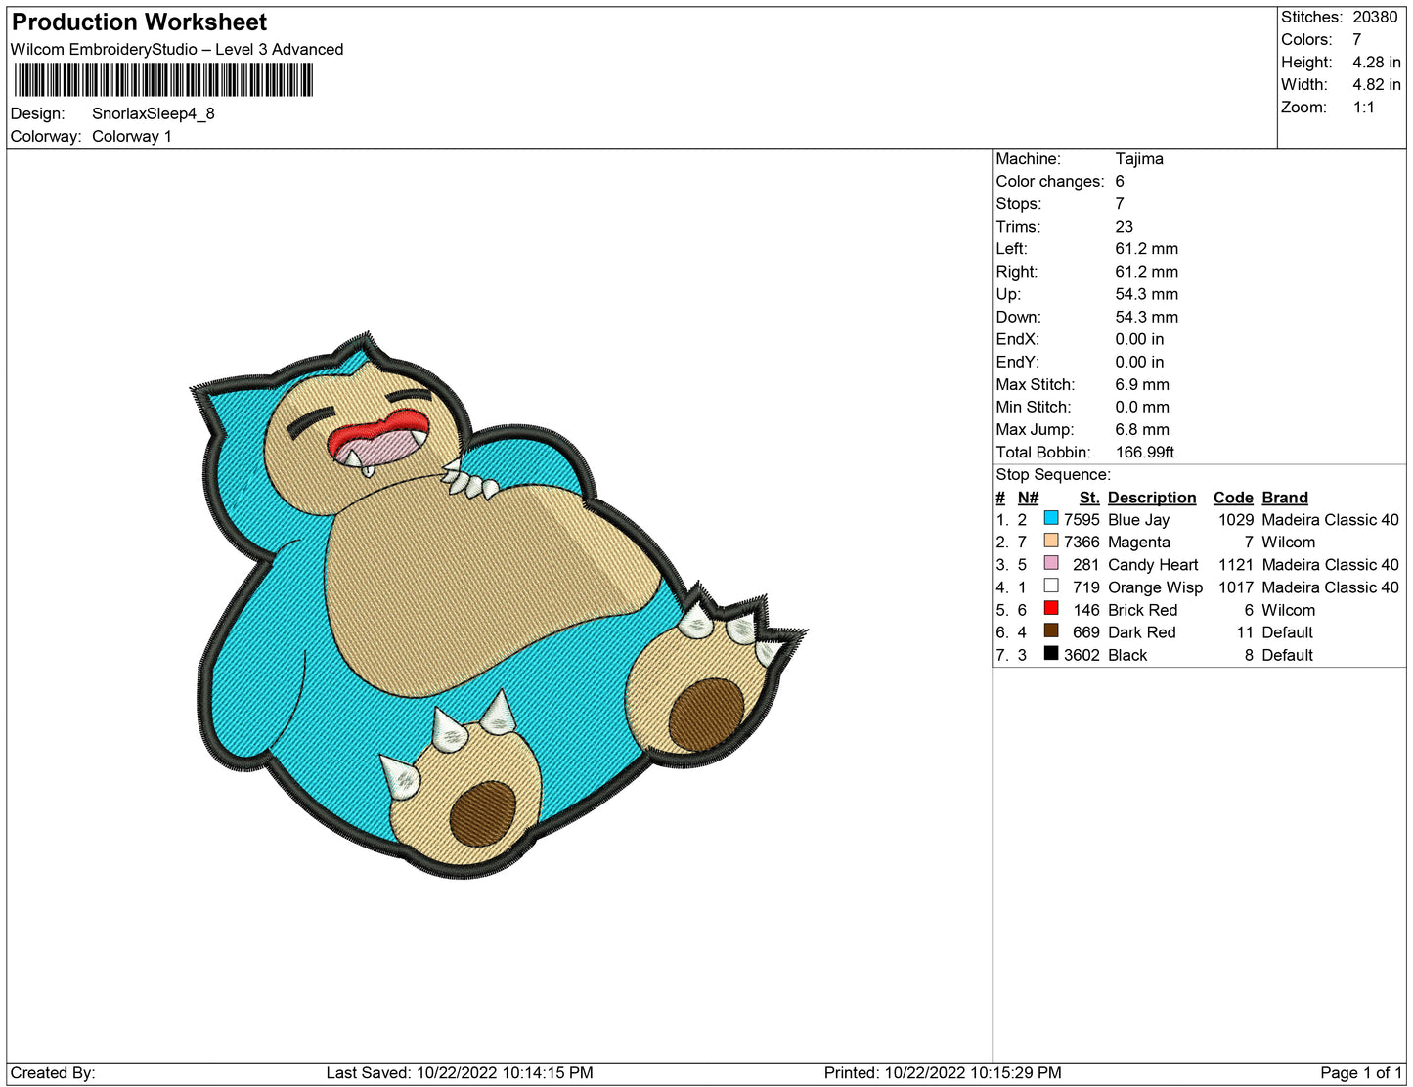Screen dimensions: 1413x1087
Task: Click the "Colors:" label in the header
Action: pyautogui.click(x=1306, y=39)
